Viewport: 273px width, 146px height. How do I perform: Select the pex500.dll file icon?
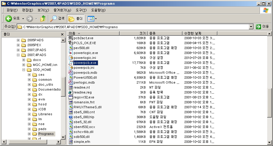click(70, 48)
